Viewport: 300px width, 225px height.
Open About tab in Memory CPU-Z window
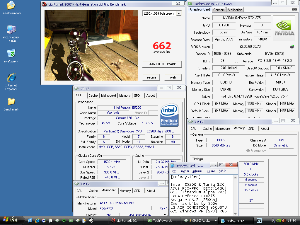[x=265, y=129]
